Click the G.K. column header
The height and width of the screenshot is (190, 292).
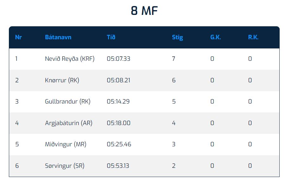pos(215,37)
